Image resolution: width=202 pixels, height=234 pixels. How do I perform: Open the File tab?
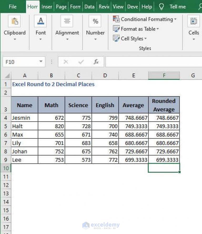click(x=13, y=7)
